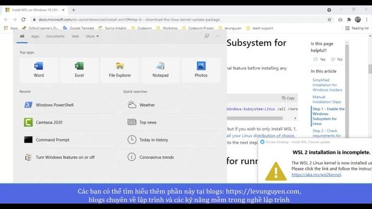Viewport: 372px width, 209px height.
Task: Follow the Linux distribution of choice link
Action: [x=260, y=136]
